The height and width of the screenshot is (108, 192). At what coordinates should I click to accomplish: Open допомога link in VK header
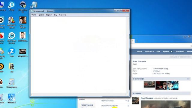point(180,52)
